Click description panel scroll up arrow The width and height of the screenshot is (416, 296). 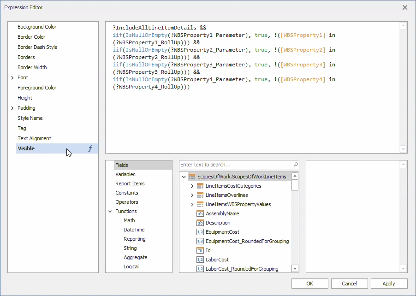click(x=403, y=165)
